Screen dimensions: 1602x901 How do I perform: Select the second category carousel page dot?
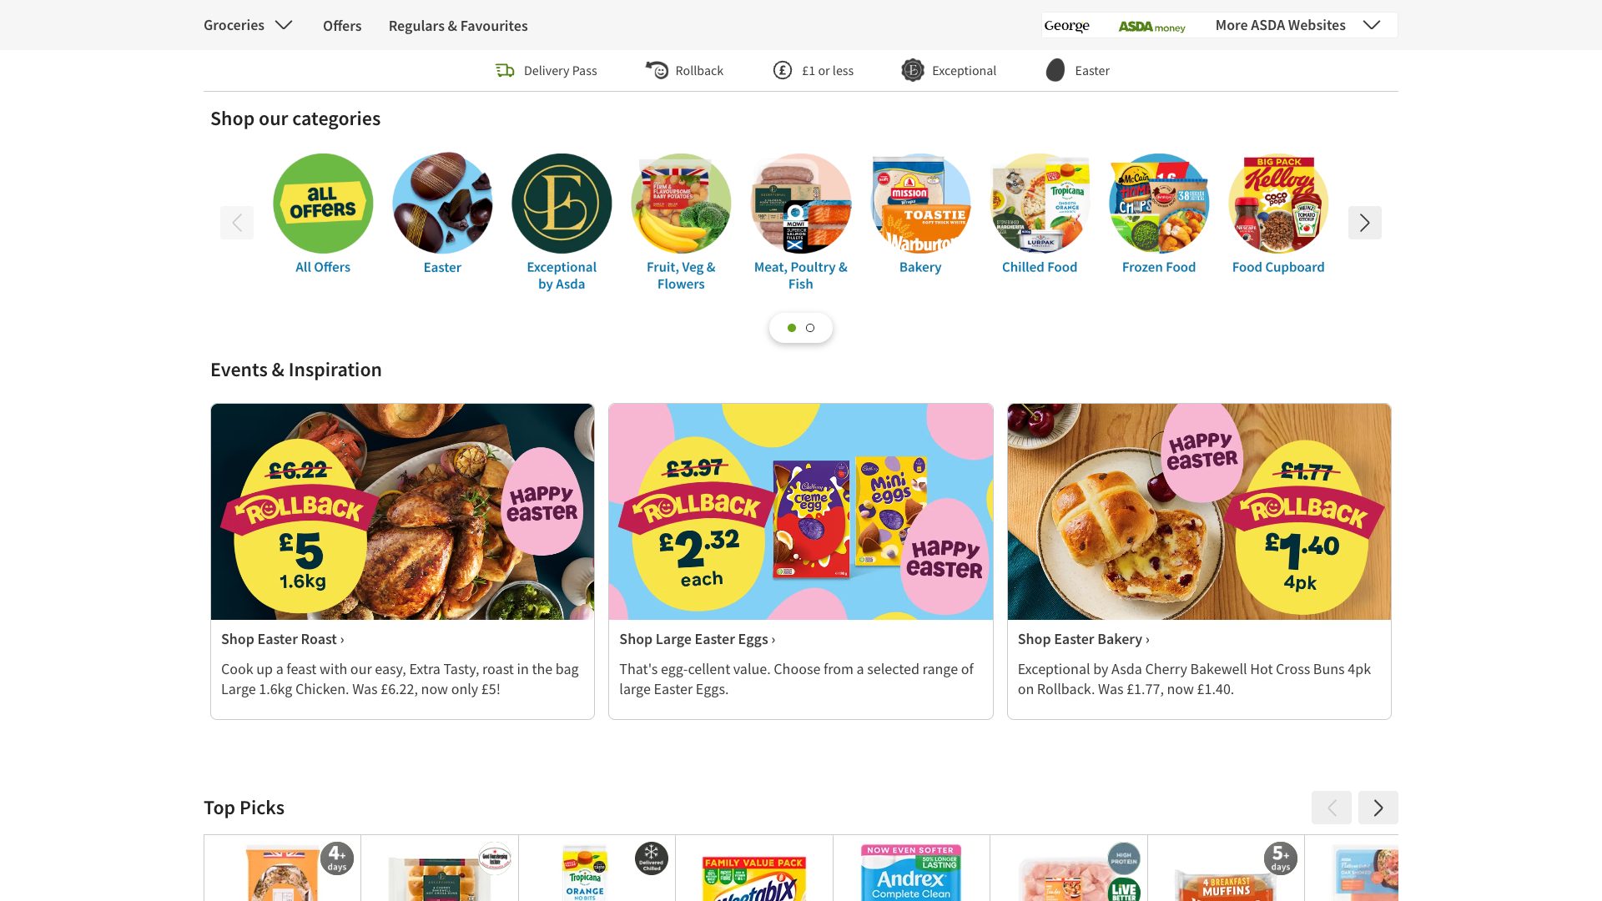tap(810, 328)
